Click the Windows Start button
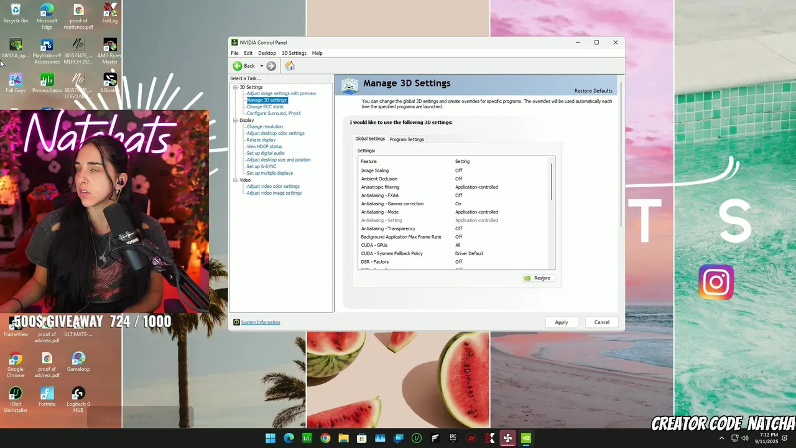 271,438
